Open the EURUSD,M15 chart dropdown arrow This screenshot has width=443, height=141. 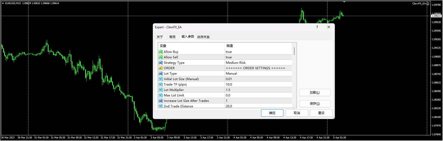coord(3,3)
